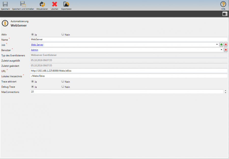Open the Hilfe help icon
229x159 pixels.
pos(223,4)
